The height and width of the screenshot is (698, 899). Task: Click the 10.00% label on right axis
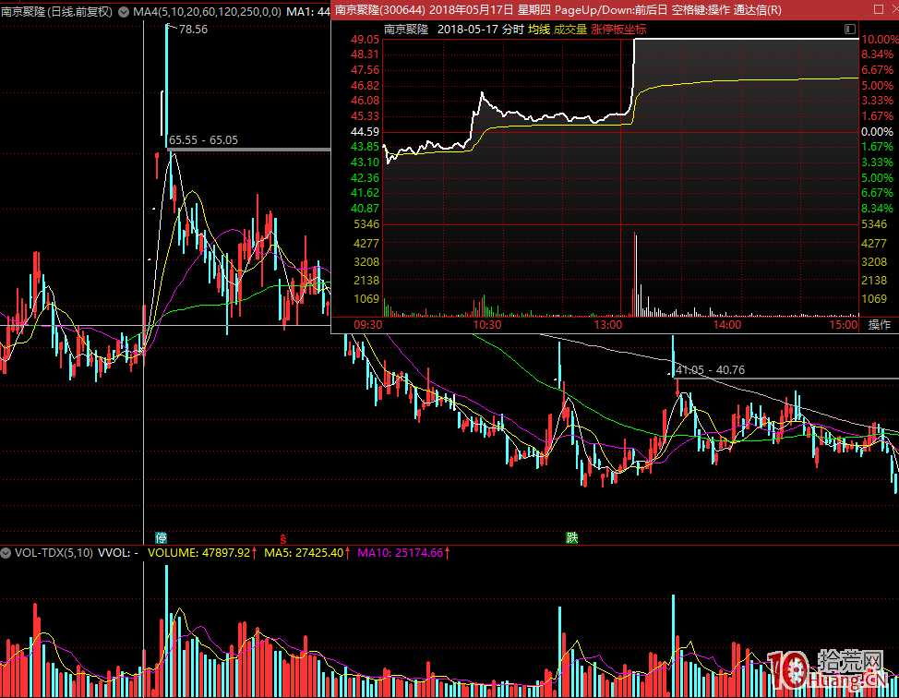point(880,39)
